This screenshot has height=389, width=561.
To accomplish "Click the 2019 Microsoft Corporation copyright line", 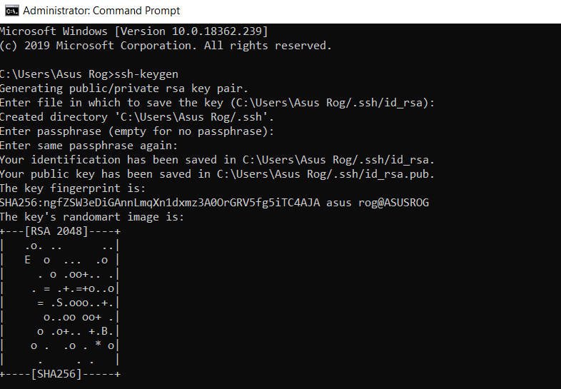I will pyautogui.click(x=166, y=46).
